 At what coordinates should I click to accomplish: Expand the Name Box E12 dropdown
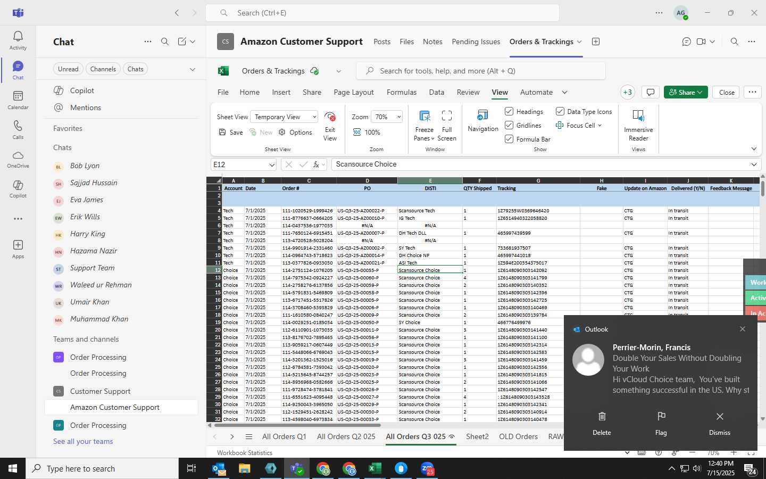(272, 165)
